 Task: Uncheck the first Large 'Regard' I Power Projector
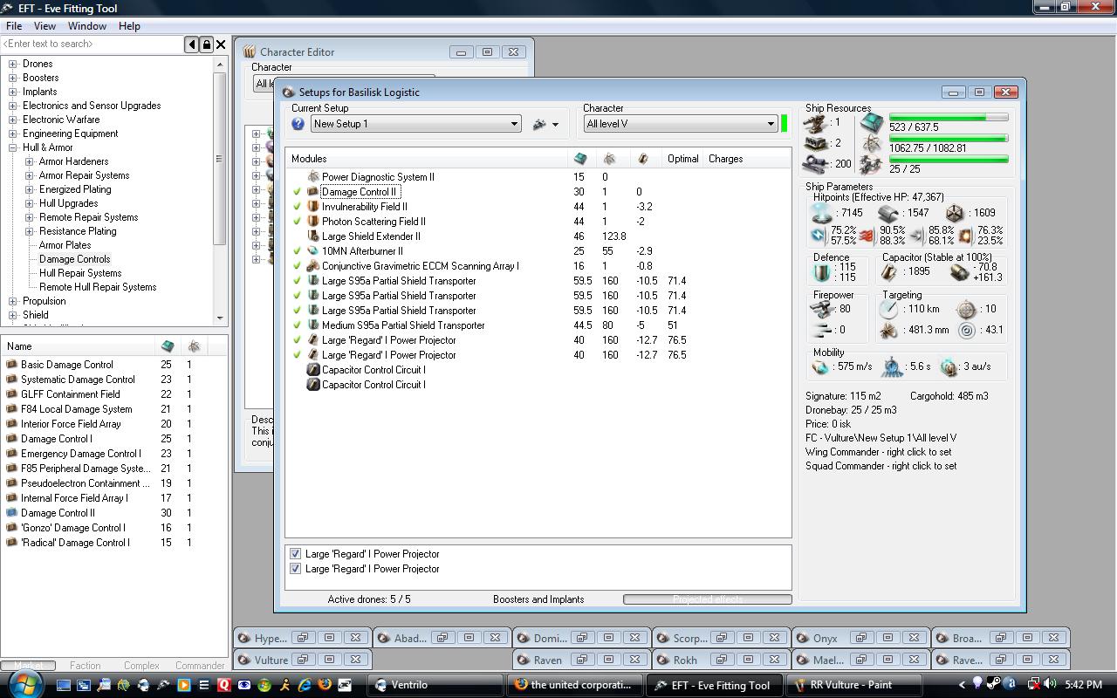coord(295,554)
